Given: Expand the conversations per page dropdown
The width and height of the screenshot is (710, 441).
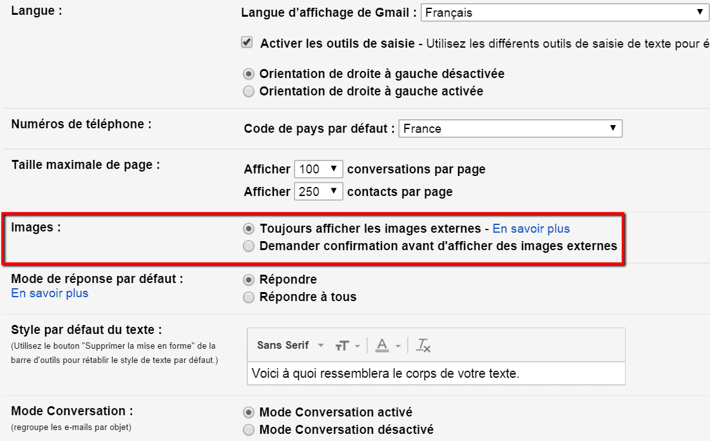Looking at the screenshot, I should (318, 170).
